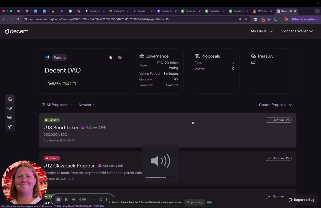Open the Home sidebar icon

coord(10,99)
